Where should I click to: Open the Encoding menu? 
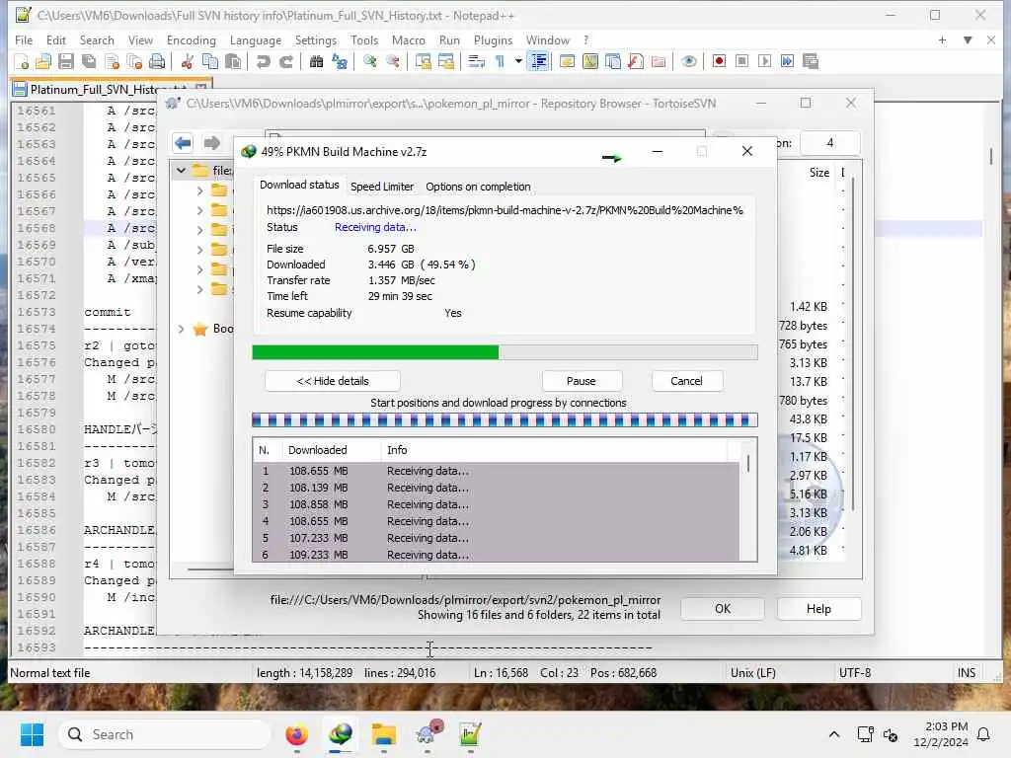(x=192, y=39)
